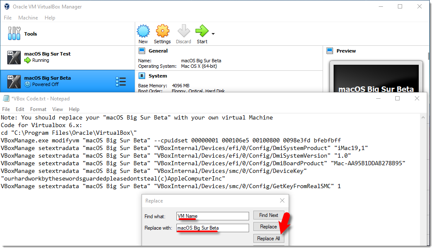Click 'Mac OS X (64-bit)' operating system value

(199, 66)
